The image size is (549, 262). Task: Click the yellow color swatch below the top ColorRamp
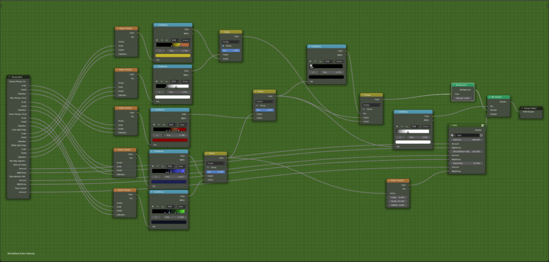click(x=173, y=55)
